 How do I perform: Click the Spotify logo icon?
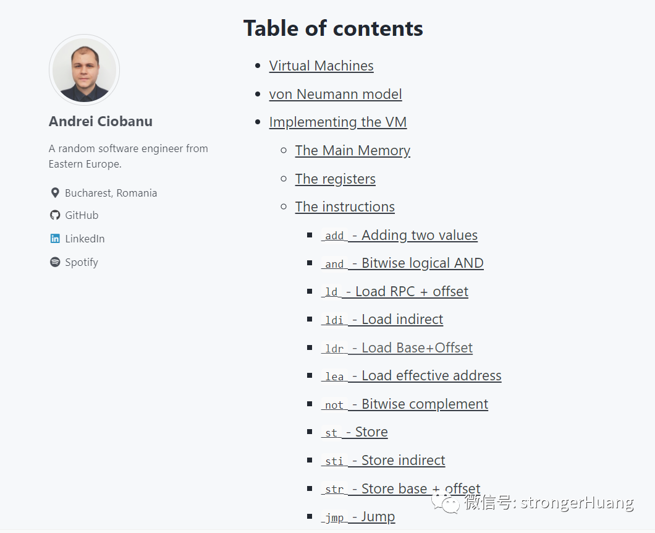coord(55,262)
